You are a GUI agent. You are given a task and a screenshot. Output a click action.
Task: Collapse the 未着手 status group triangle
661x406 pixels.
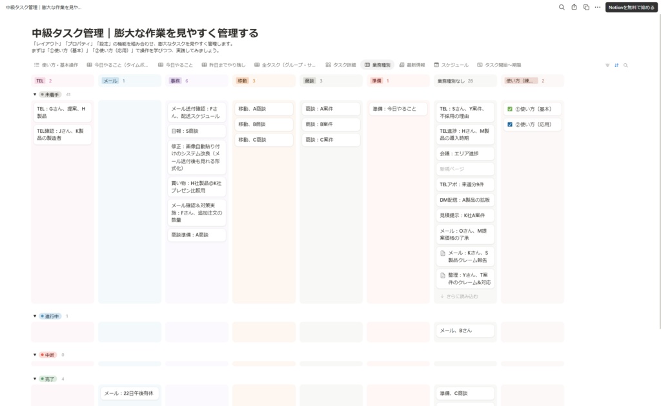coord(36,93)
